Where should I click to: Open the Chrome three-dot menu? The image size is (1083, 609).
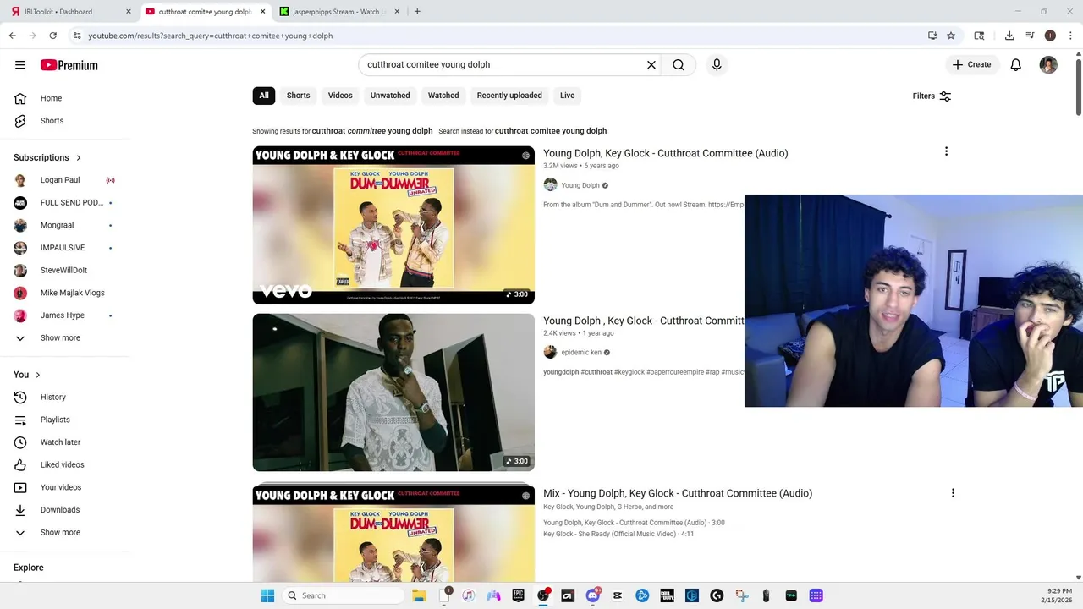[1070, 36]
